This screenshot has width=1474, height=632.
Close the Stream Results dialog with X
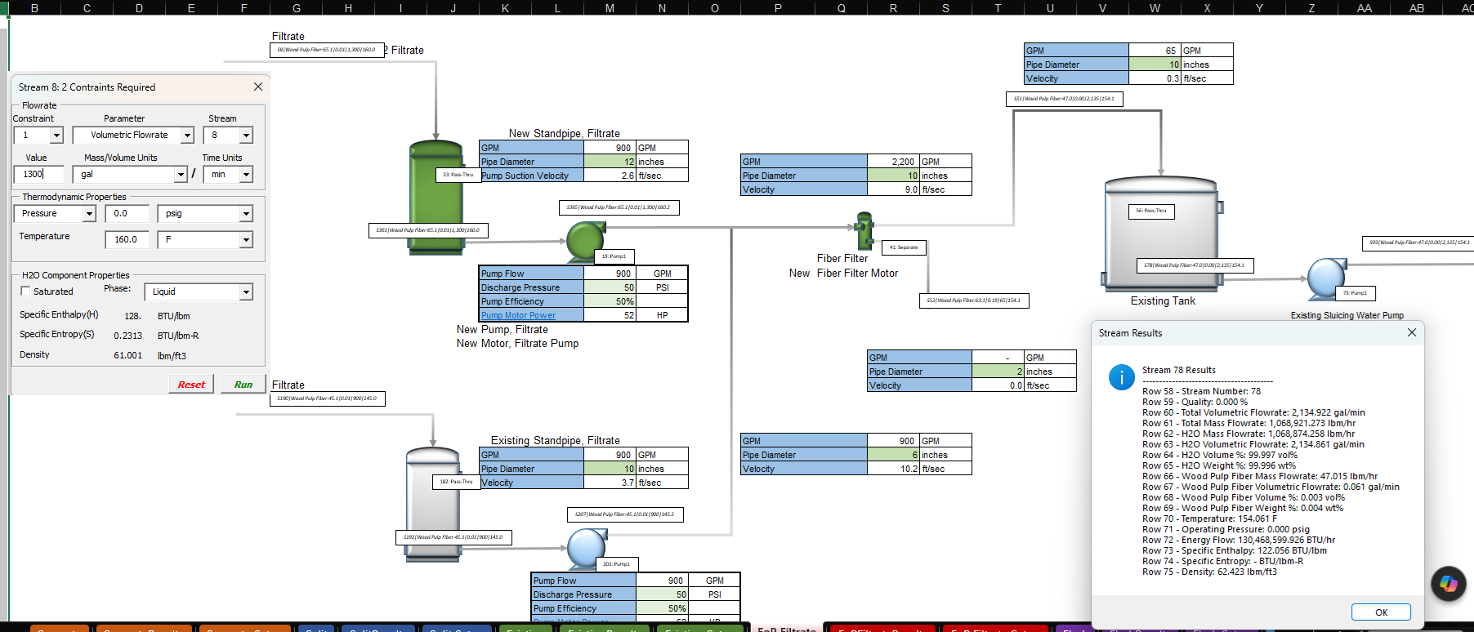pos(1412,332)
